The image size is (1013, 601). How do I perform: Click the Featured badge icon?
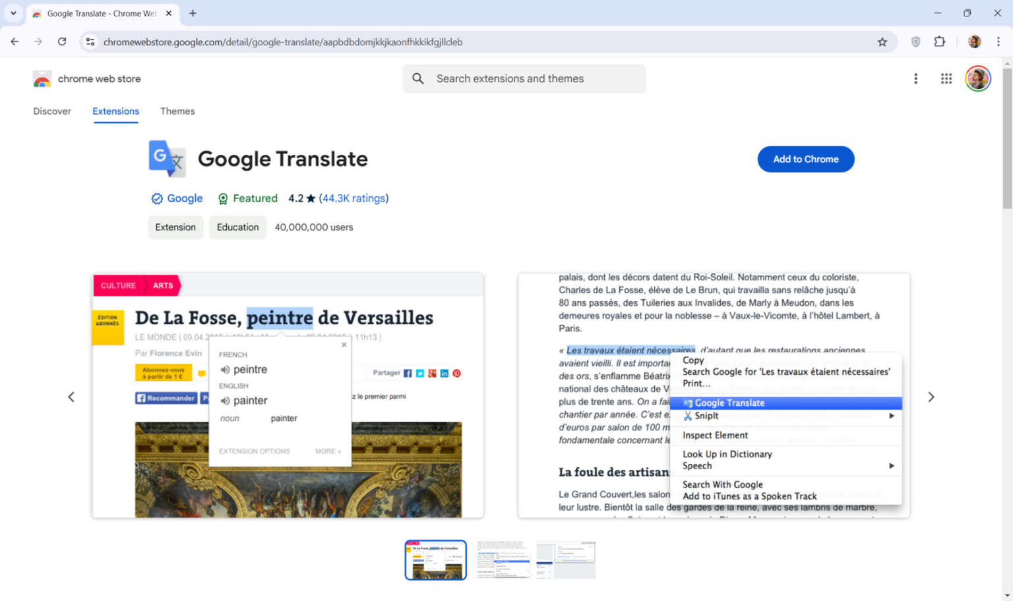pyautogui.click(x=223, y=198)
